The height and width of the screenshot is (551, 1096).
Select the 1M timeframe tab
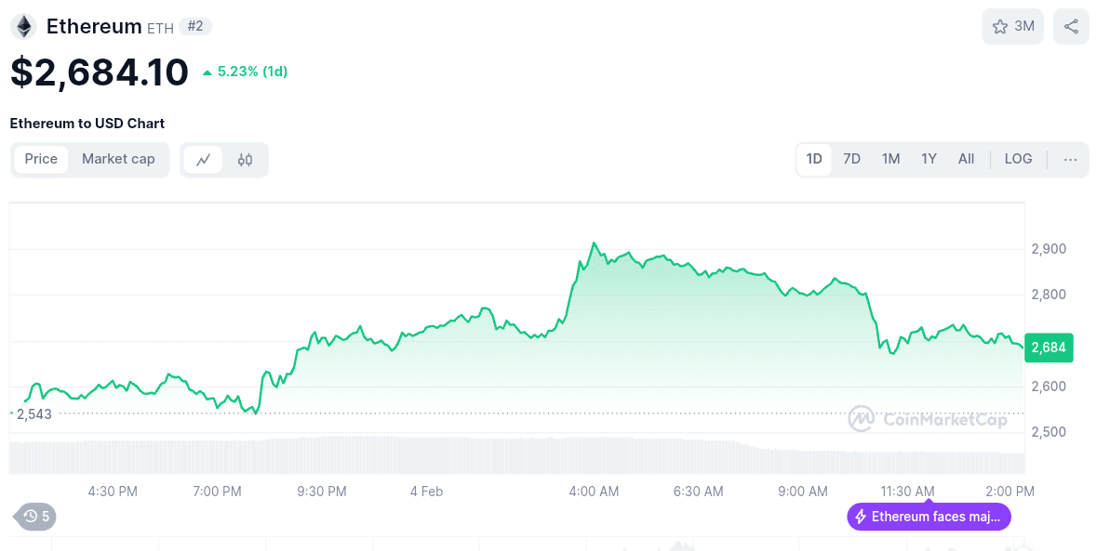pyautogui.click(x=890, y=159)
